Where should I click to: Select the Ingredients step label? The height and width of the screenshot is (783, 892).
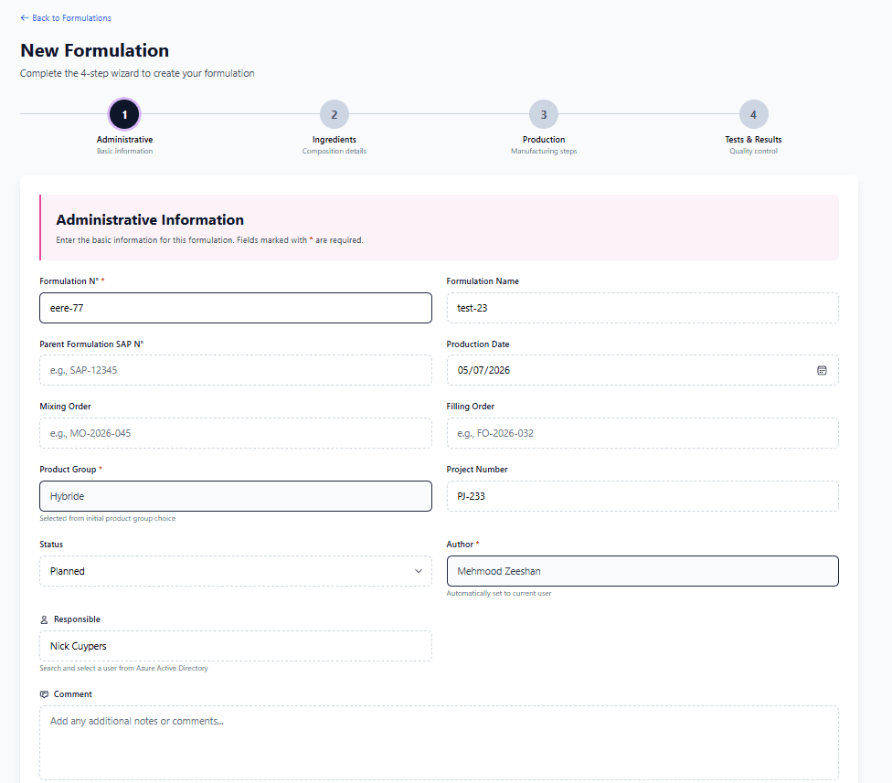coord(334,139)
